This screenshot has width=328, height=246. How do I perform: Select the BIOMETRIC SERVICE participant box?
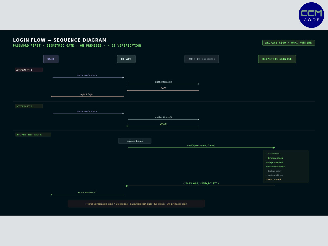click(277, 59)
